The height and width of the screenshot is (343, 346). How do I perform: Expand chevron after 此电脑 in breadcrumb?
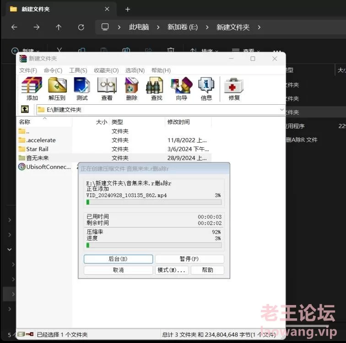click(x=158, y=27)
